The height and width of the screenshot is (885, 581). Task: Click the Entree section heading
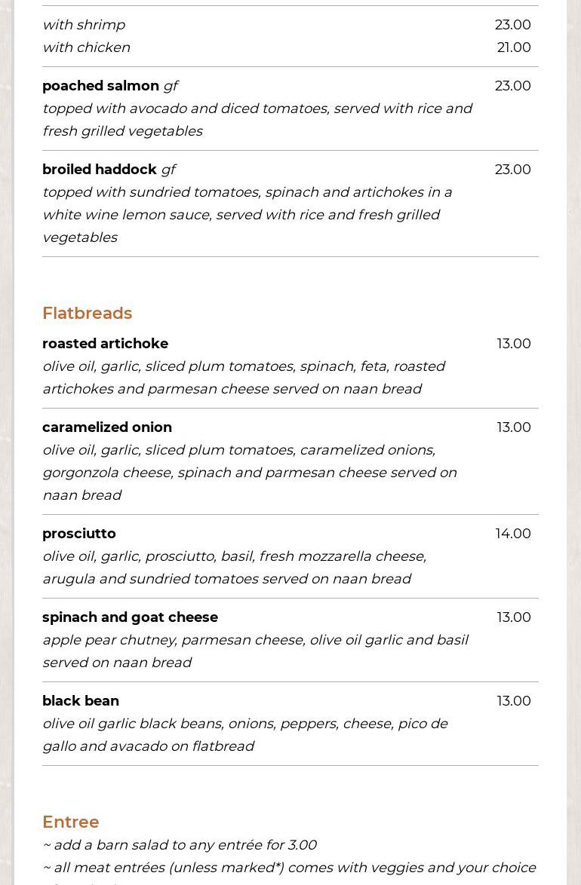70,822
